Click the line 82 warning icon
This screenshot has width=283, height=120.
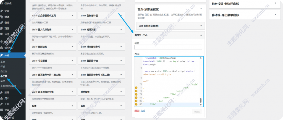[136, 104]
